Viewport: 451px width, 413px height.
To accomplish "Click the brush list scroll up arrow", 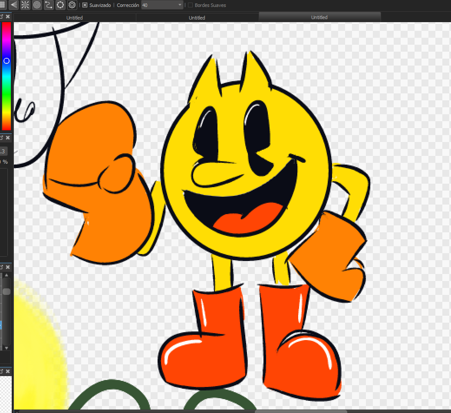I will coord(7,275).
